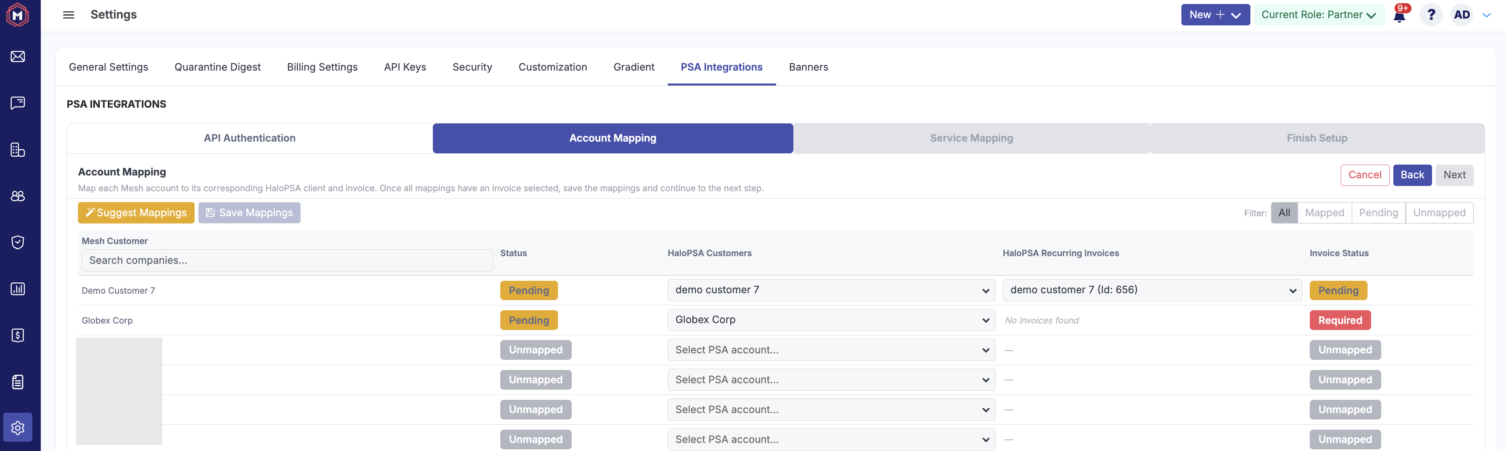This screenshot has height=451, width=1506.
Task: Click the Save Mappings button
Action: click(249, 213)
